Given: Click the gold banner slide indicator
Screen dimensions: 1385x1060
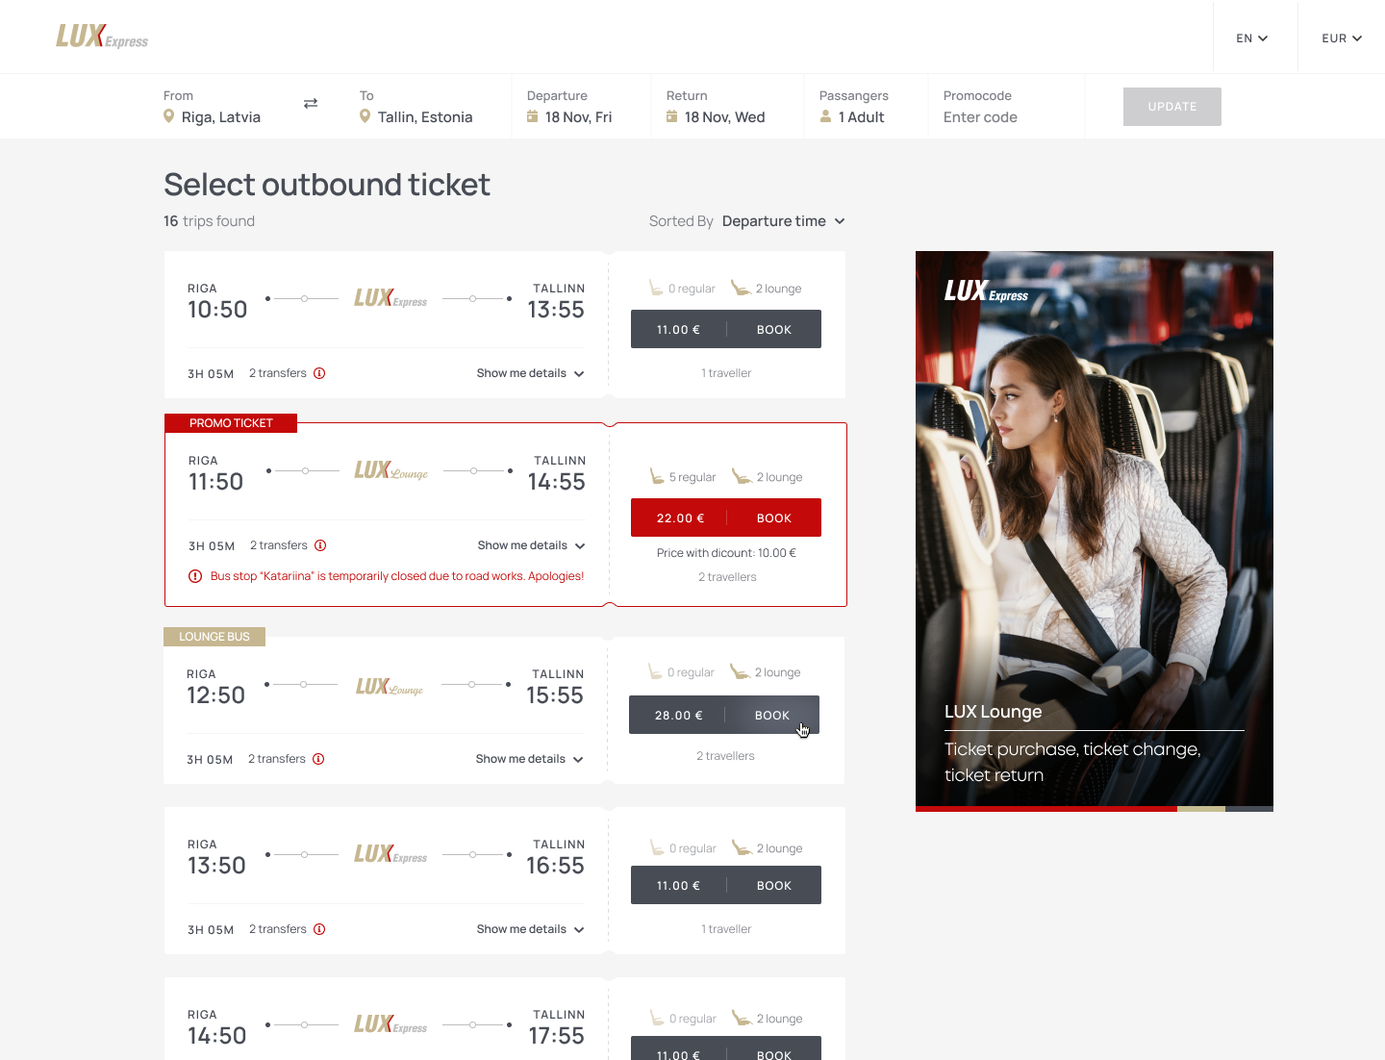Looking at the screenshot, I should (1201, 809).
